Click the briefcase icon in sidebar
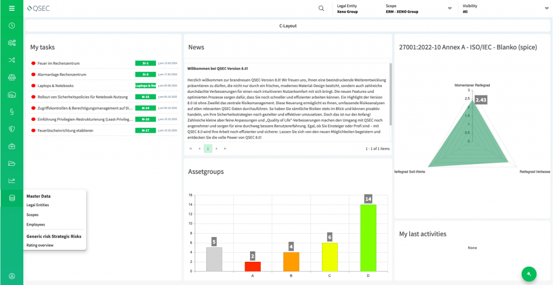The image size is (553, 285). click(11, 146)
